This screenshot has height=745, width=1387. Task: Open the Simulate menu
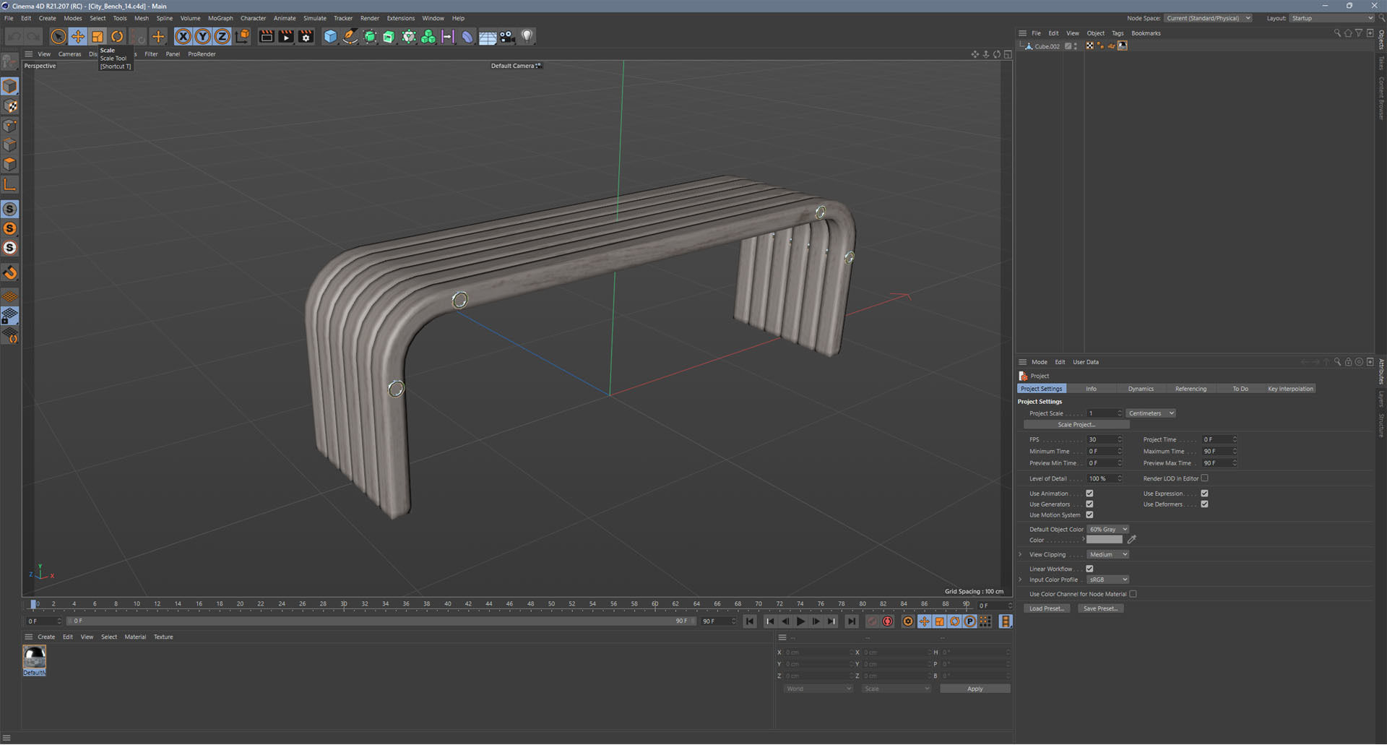click(314, 18)
